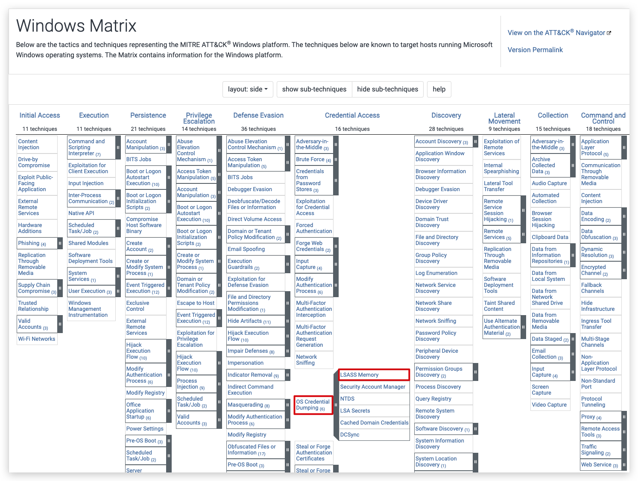Open the help button
638x481 pixels.
439,89
